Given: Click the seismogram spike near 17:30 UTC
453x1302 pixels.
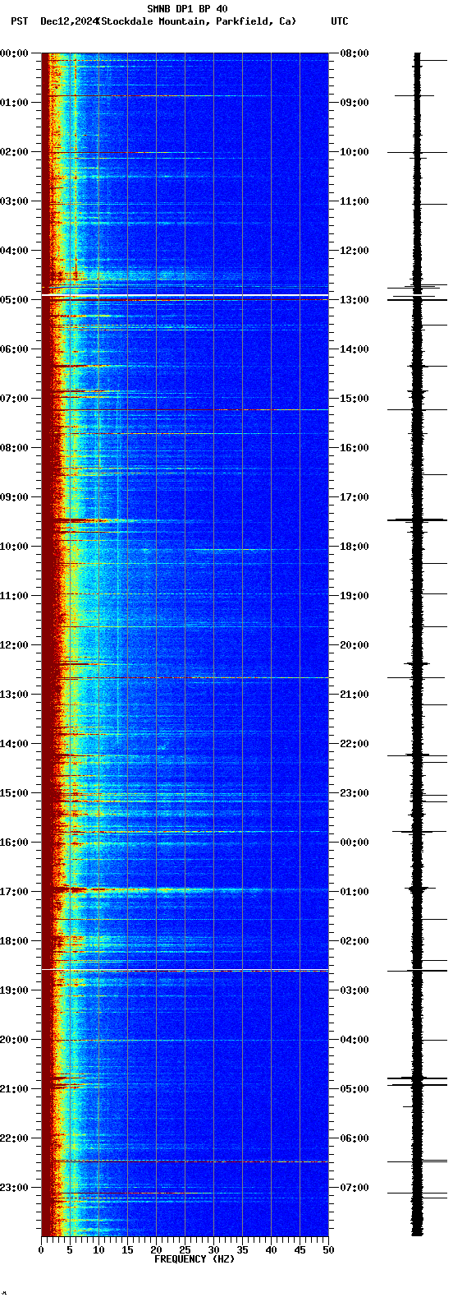Looking at the screenshot, I should [x=417, y=519].
